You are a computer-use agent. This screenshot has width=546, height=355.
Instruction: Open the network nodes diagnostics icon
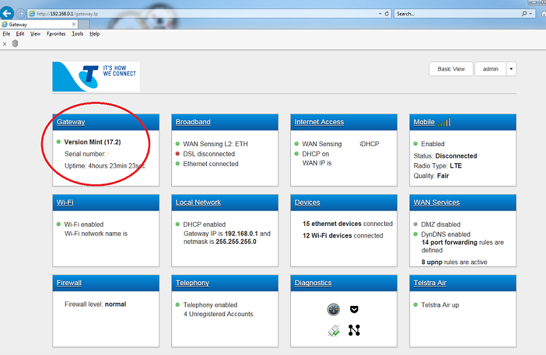tap(354, 330)
